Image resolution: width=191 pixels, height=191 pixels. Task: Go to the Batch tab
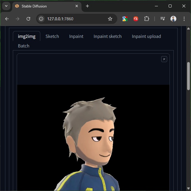click(24, 46)
